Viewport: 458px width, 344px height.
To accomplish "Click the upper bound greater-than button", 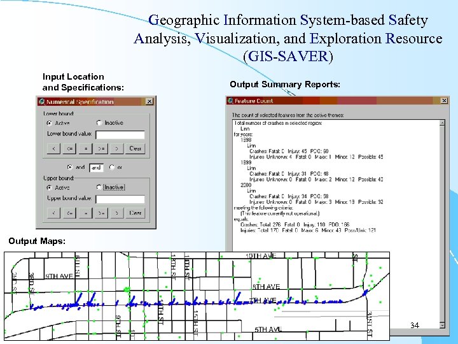I will click(x=117, y=213).
